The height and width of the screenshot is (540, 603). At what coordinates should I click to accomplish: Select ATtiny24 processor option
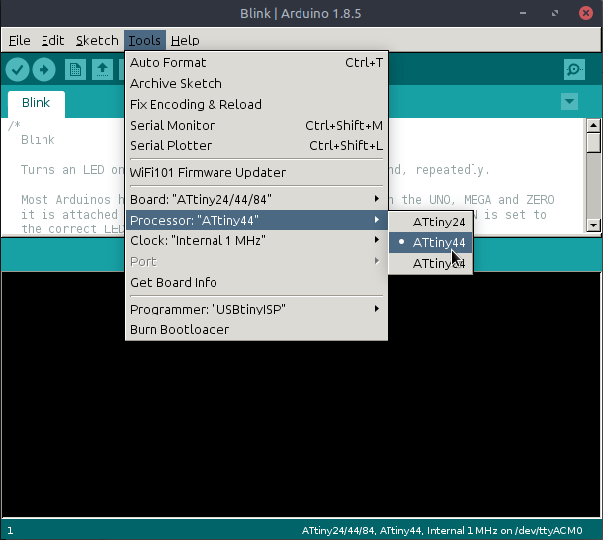point(431,223)
